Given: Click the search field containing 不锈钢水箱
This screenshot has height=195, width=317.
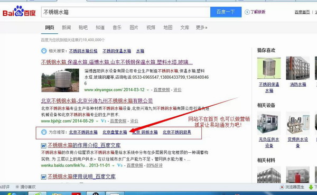Looking at the screenshot, I should click(126, 12).
